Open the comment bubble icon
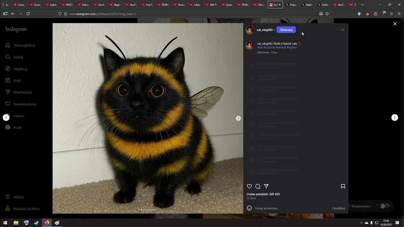 (x=258, y=186)
